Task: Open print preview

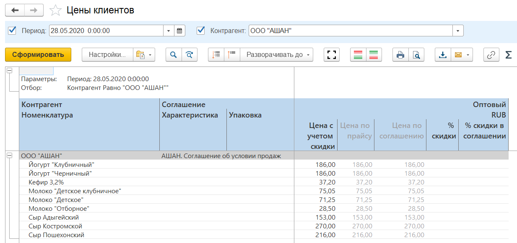Action: pos(416,55)
